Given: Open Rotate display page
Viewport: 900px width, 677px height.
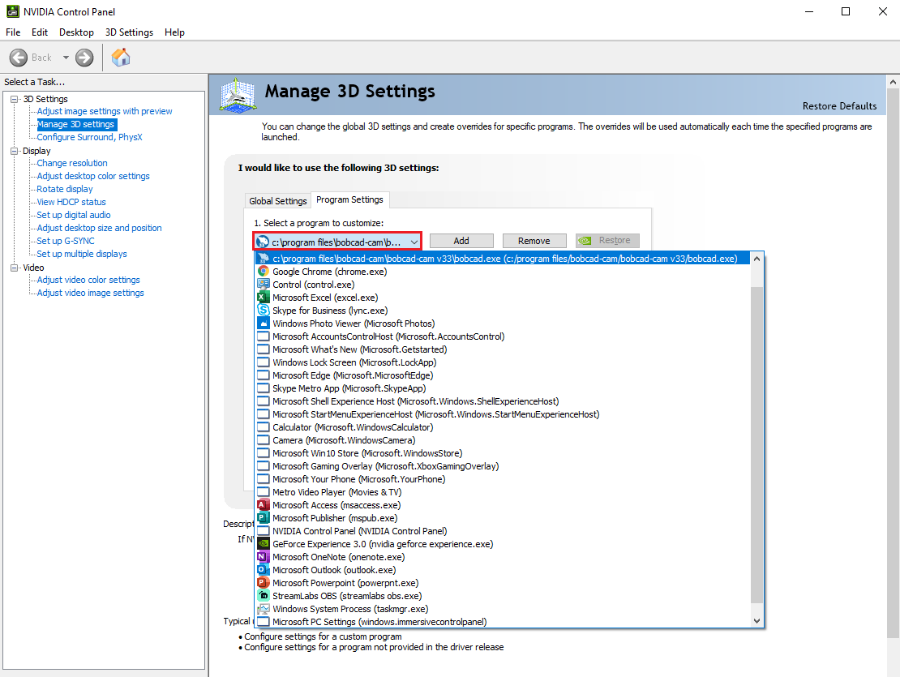Looking at the screenshot, I should coord(65,189).
